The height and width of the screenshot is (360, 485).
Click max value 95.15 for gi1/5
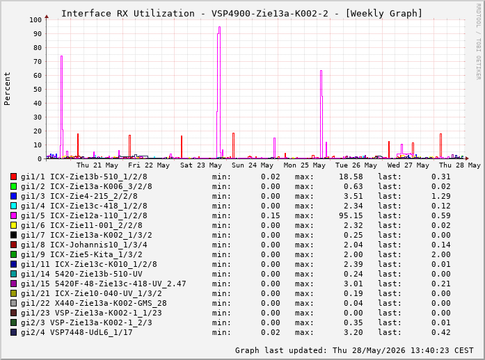pos(351,215)
